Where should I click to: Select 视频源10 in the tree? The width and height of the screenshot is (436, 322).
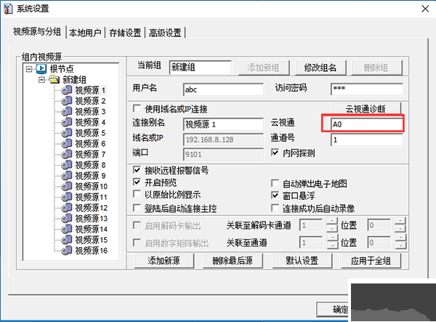click(92, 186)
